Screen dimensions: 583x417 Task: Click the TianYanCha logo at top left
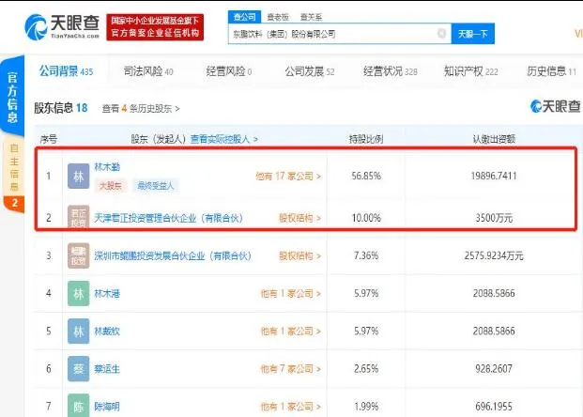(x=62, y=27)
